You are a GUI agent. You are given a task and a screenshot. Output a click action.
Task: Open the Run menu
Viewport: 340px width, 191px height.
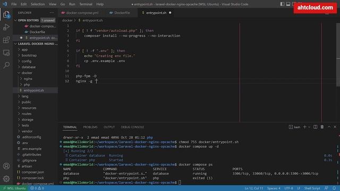pyautogui.click(x=72, y=4)
